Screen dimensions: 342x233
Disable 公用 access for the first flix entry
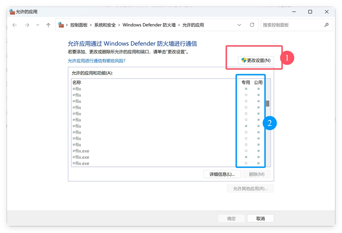point(258,89)
